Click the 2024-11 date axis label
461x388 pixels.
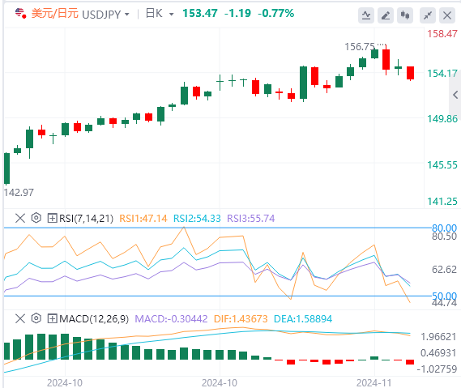point(373,382)
